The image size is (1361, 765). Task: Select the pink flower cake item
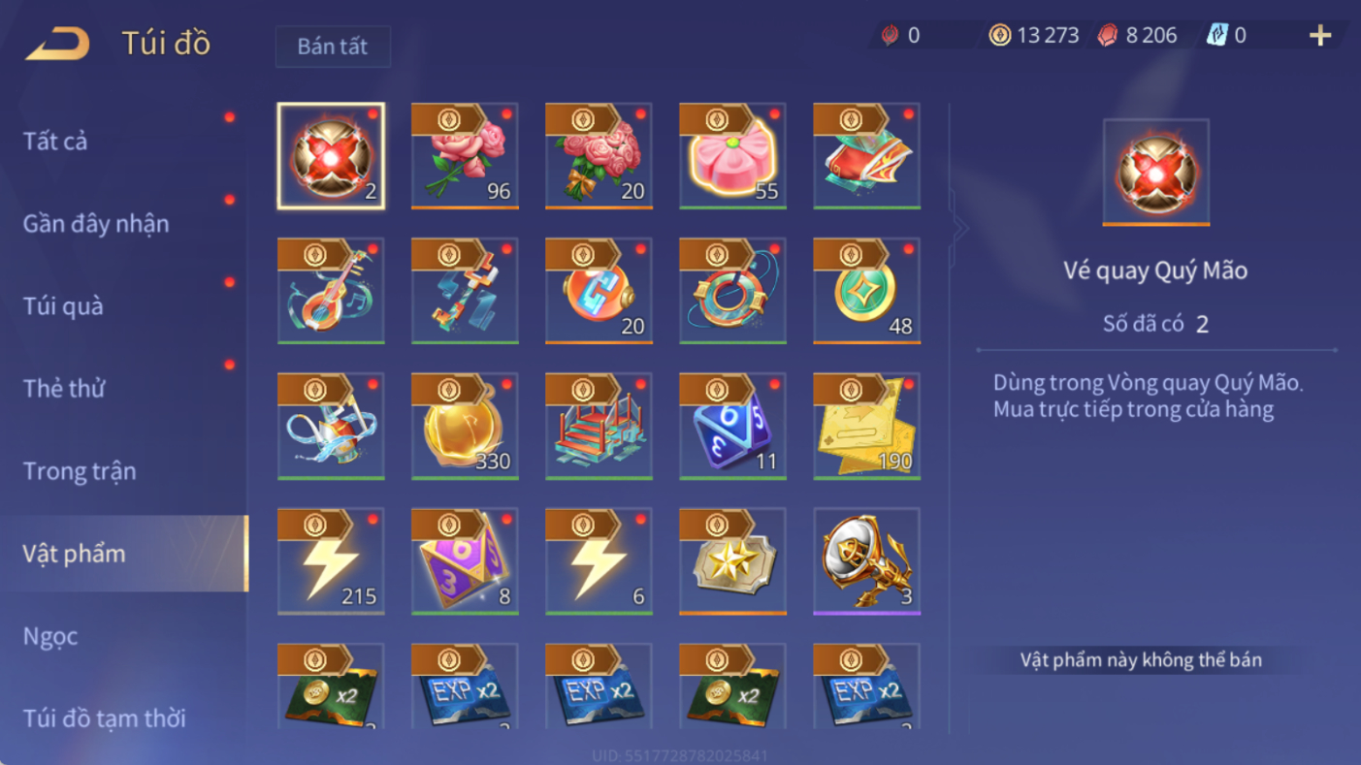click(x=732, y=156)
